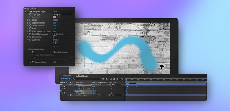
Task: Click the Border stopwatch in the effect panel
Action: click(30, 20)
